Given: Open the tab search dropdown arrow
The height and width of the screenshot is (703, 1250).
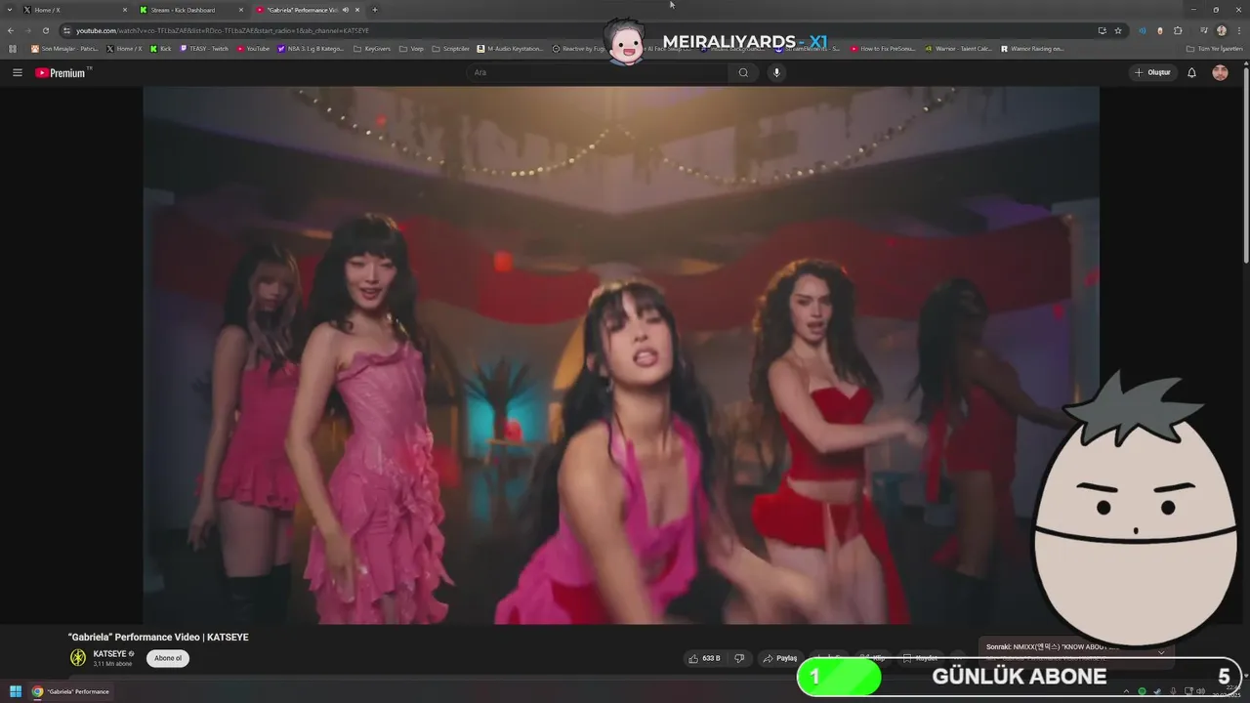Looking at the screenshot, I should pos(9,10).
